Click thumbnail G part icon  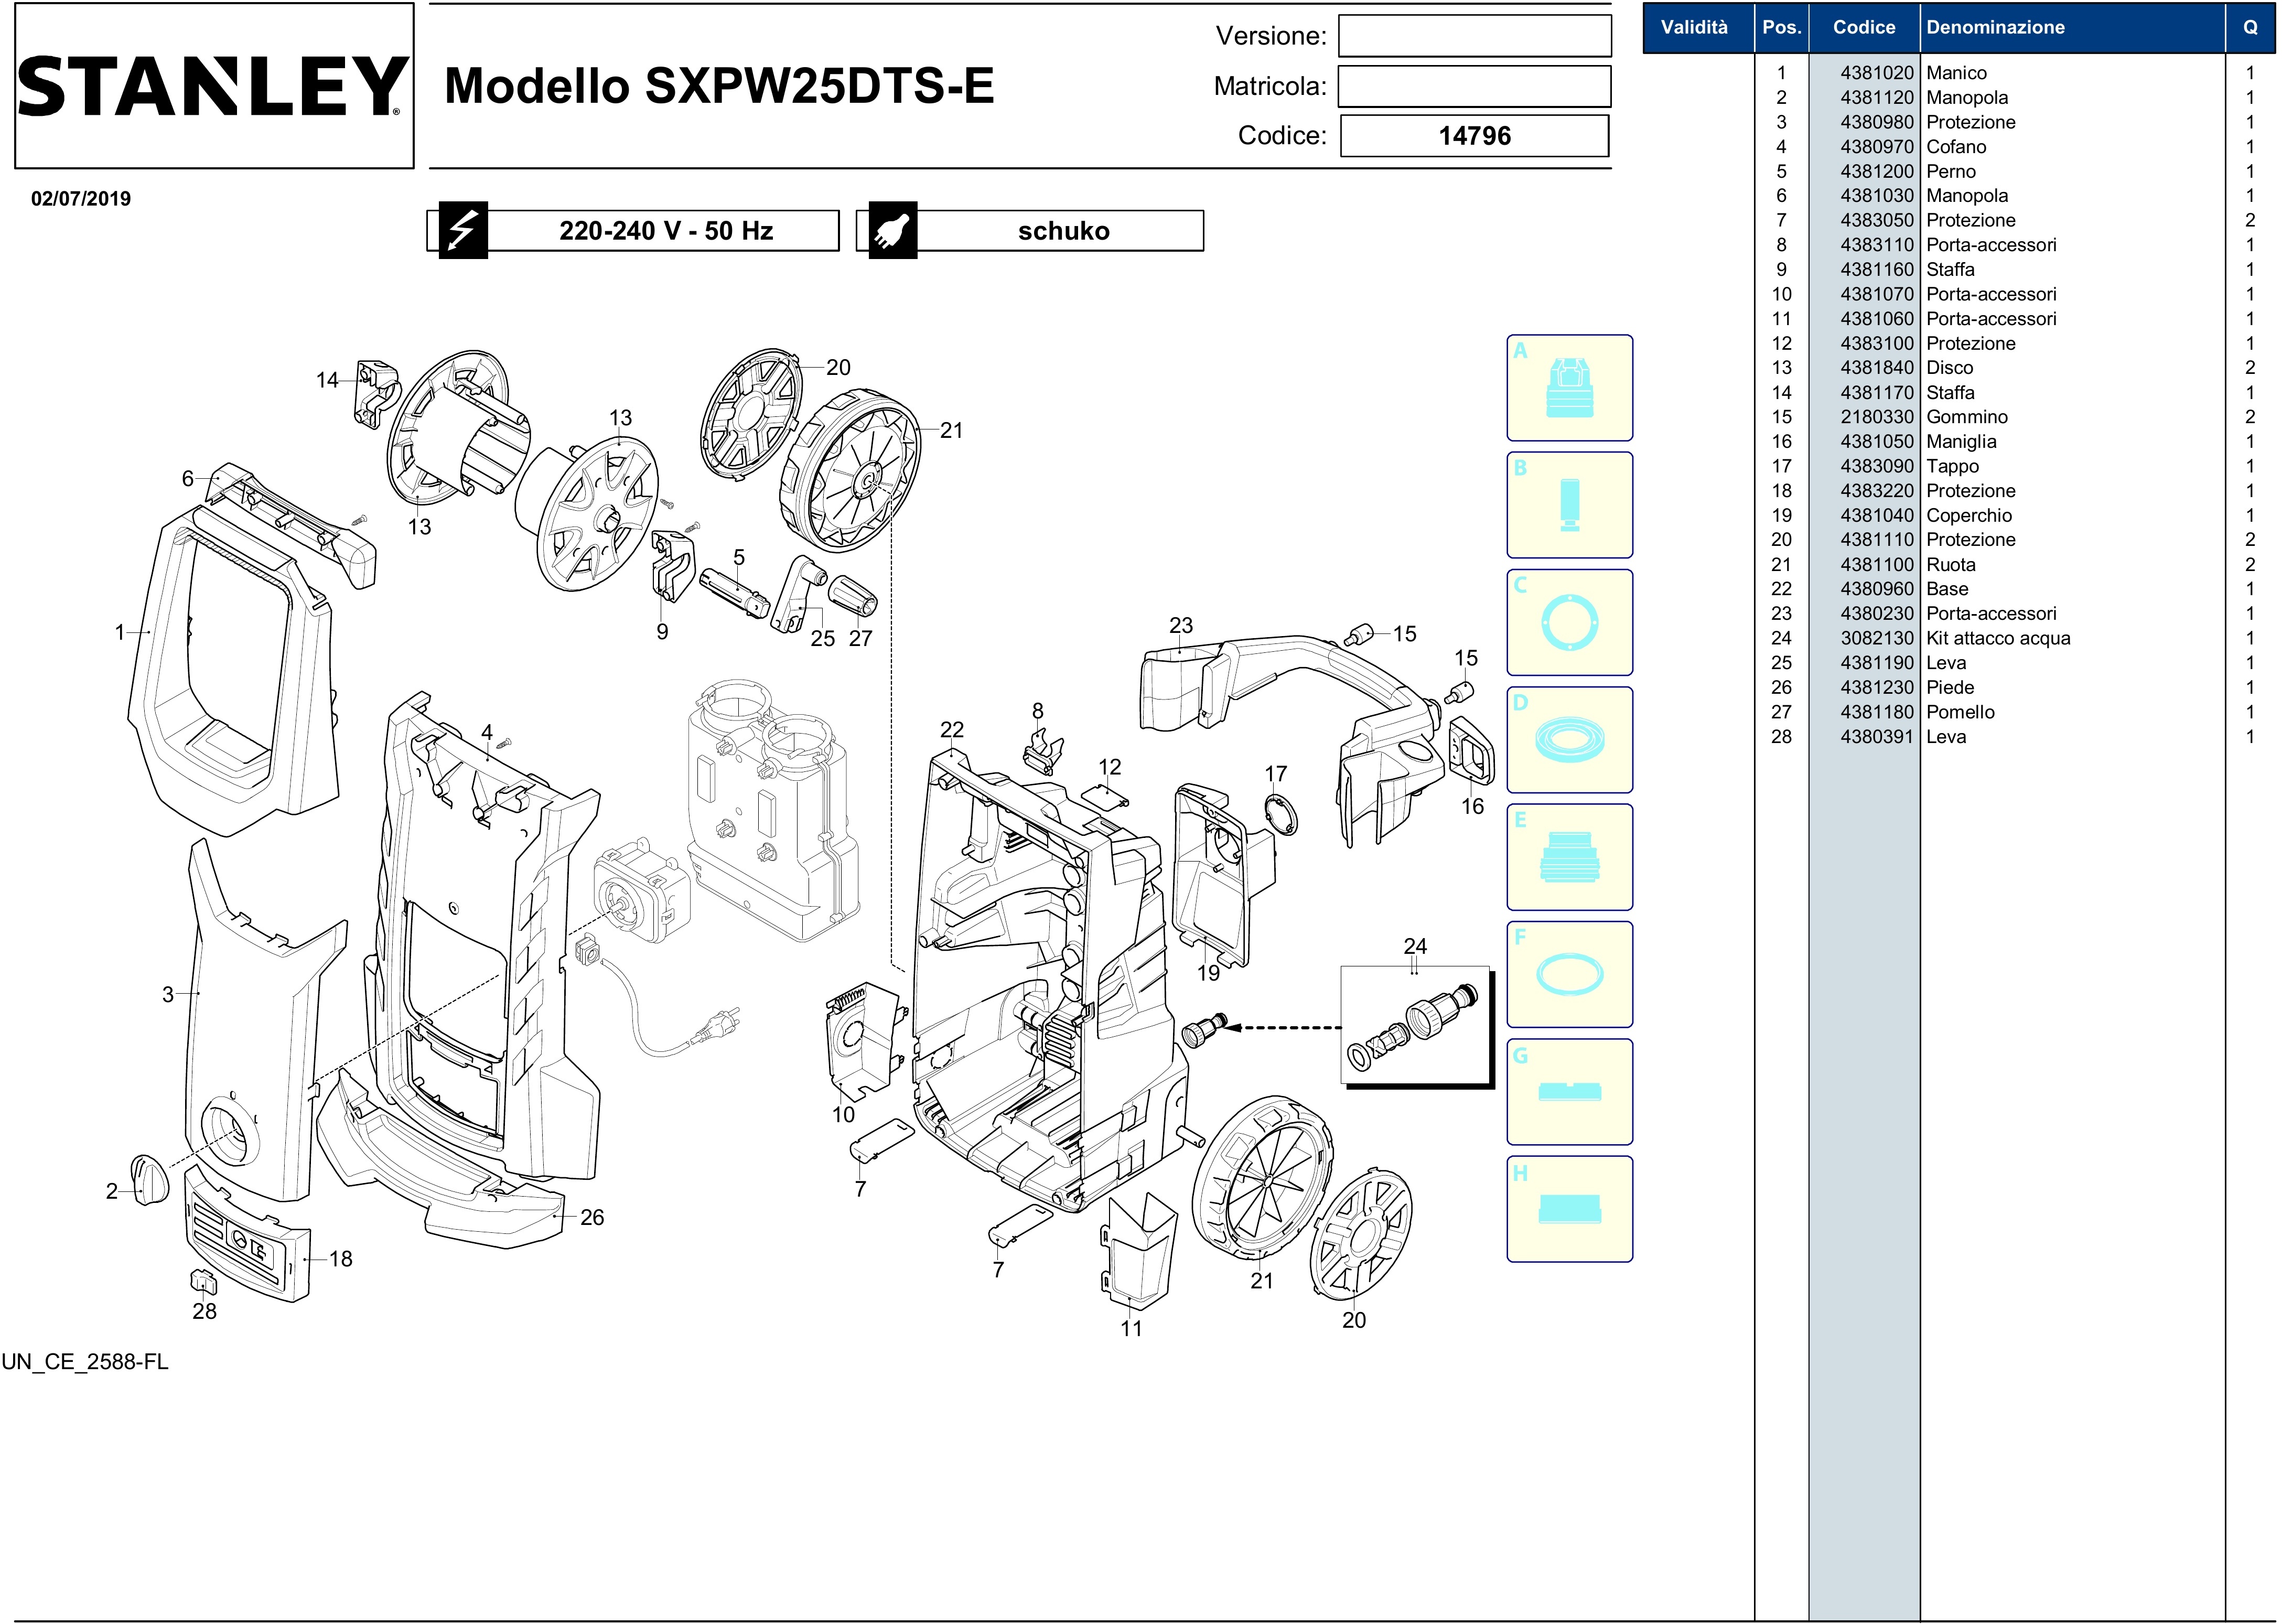1569,1092
